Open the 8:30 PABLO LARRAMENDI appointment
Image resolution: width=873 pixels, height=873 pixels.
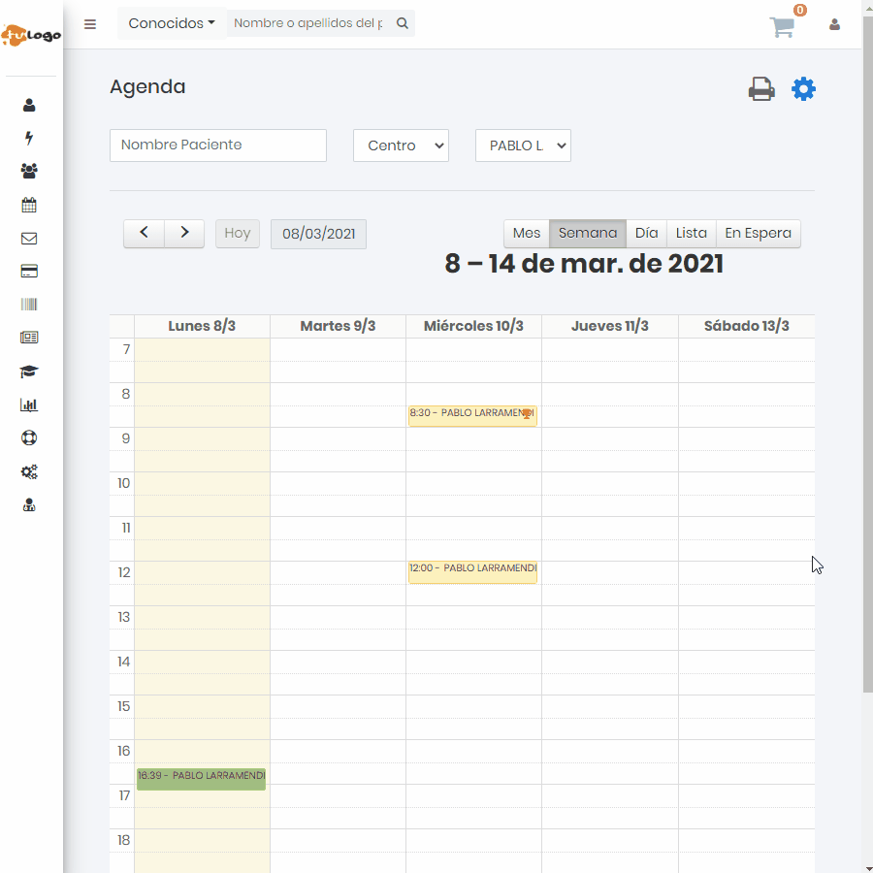(x=471, y=414)
